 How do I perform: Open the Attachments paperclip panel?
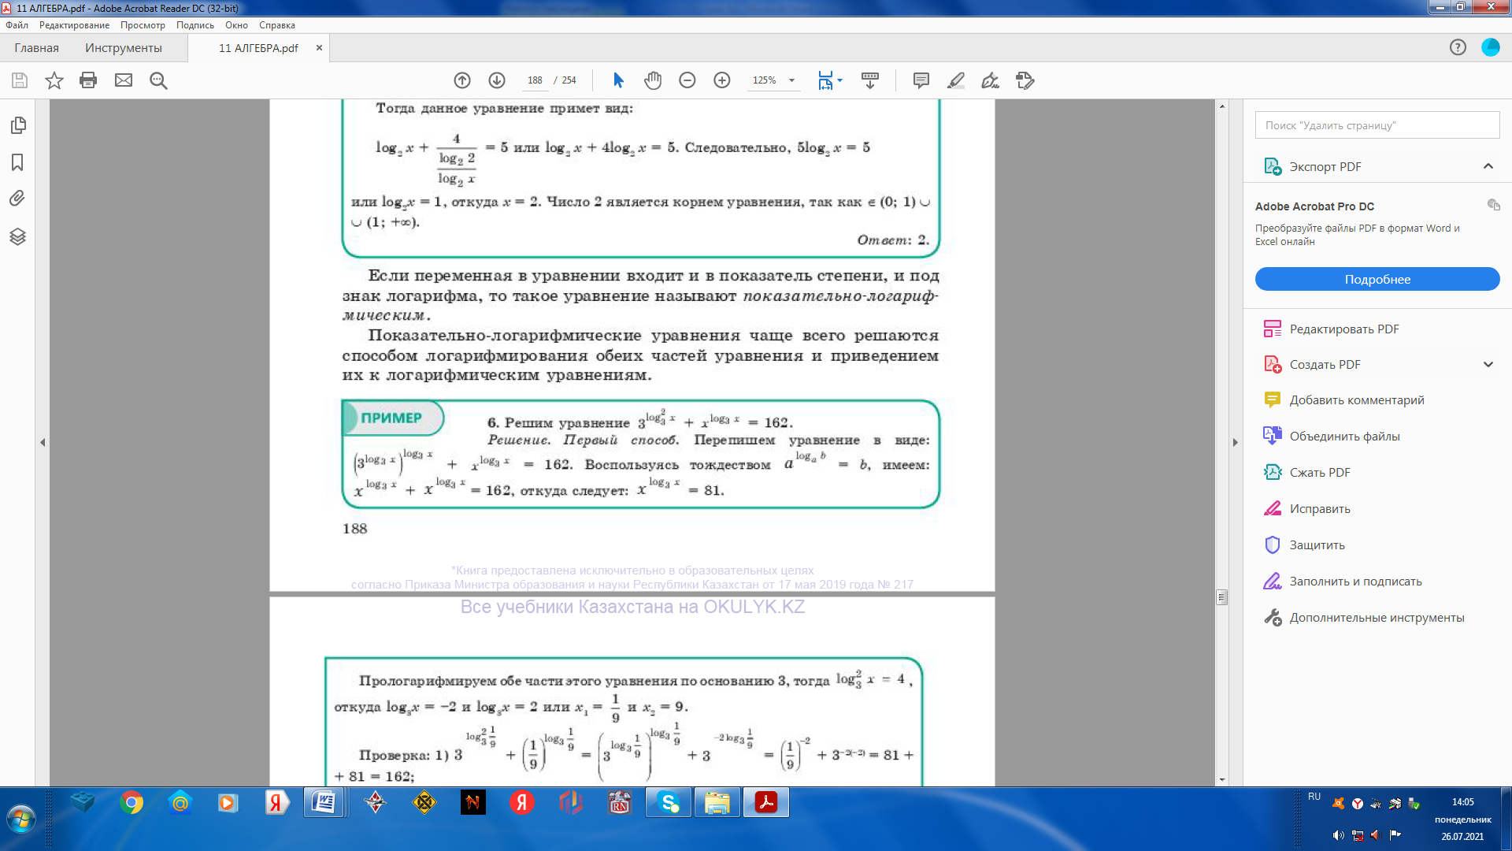(x=17, y=199)
